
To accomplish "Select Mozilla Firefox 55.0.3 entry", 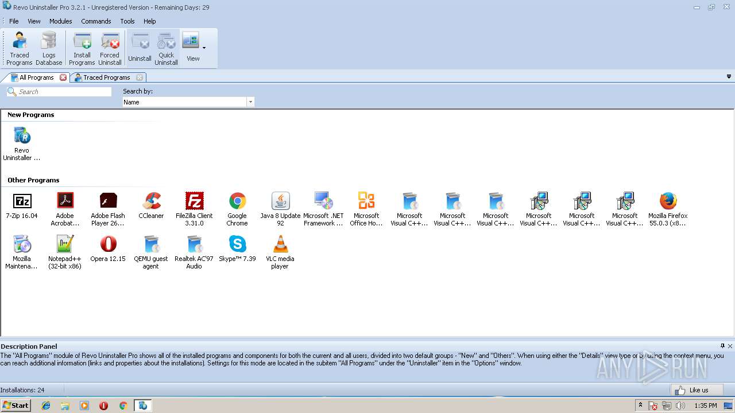I will [668, 209].
